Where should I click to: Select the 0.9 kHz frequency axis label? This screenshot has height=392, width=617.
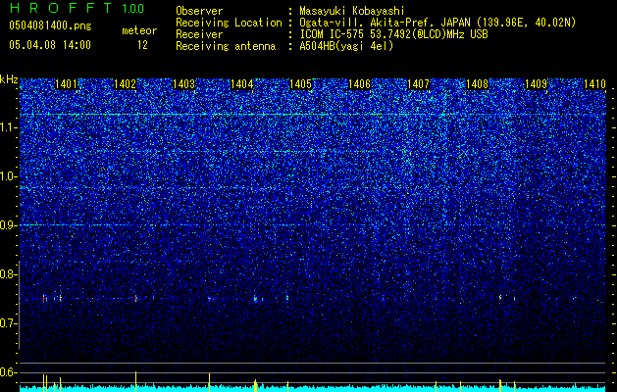[x=9, y=225]
